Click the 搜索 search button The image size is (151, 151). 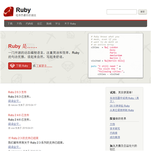click(x=143, y=12)
